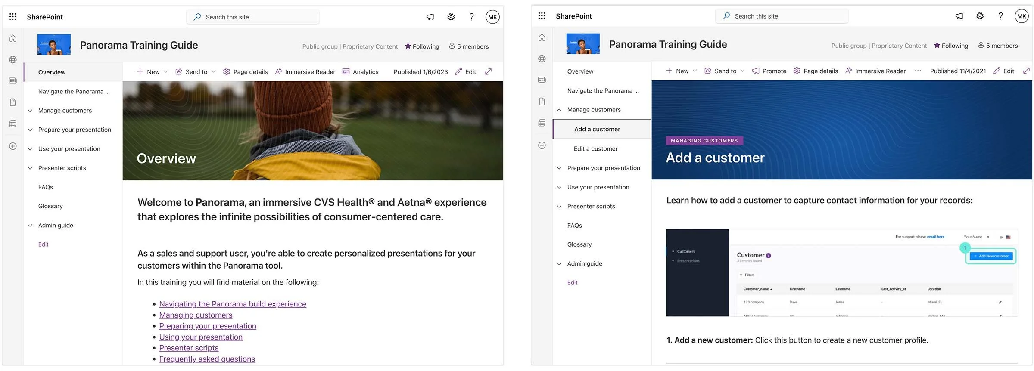Open app launcher waffle in left window

13,17
